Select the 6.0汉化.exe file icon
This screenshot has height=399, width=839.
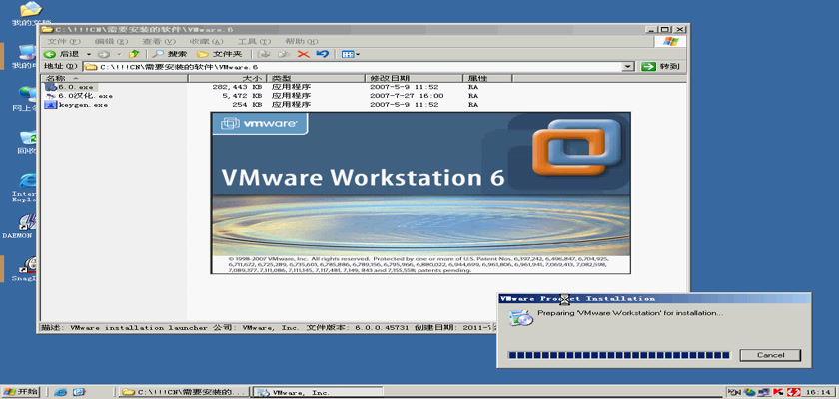click(x=51, y=96)
